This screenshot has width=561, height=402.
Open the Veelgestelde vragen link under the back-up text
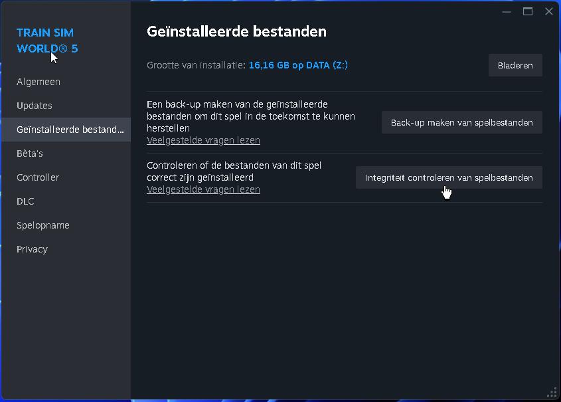tap(203, 140)
